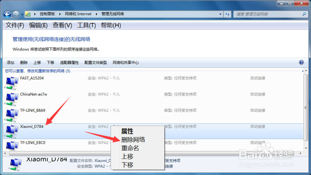This screenshot has width=311, height=175.
Task: Click 自动连接 in the FAST_A15204 row
Action: click(258, 78)
